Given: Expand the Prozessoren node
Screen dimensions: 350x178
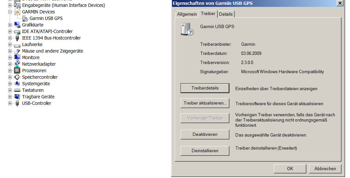Looking at the screenshot, I should click(x=10, y=71).
